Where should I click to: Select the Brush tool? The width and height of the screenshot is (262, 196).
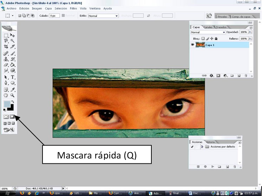[x=13, y=53]
